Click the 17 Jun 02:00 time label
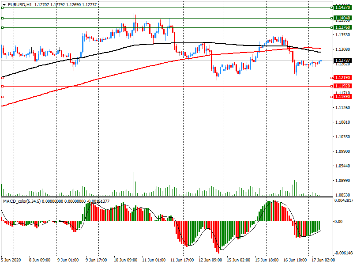The height and width of the screenshot is (265, 353). pyautogui.click(x=323, y=260)
